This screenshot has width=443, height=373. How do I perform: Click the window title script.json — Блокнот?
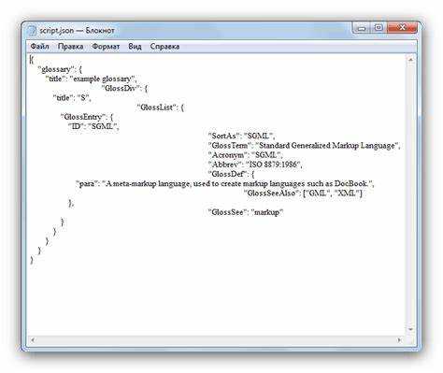pyautogui.click(x=77, y=31)
